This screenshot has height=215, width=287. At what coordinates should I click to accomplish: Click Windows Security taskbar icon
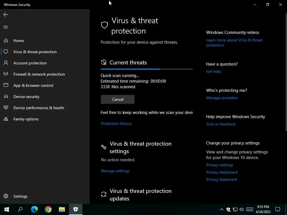[x=76, y=209]
